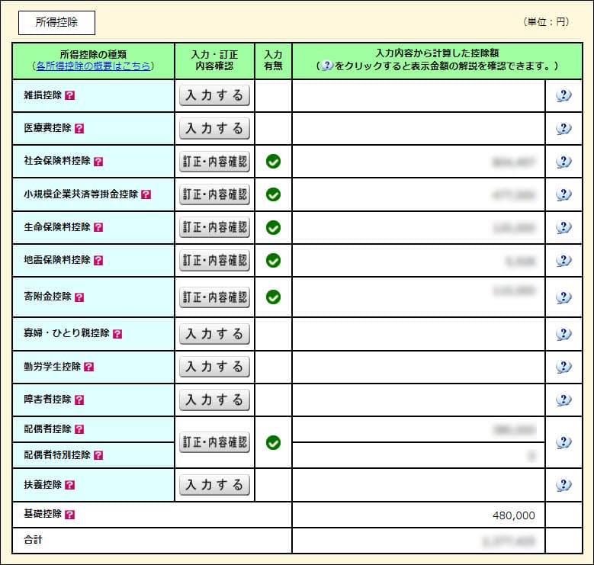Click the help icon beside 小規模企業共済等掛金控除
The image size is (594, 565).
pyautogui.click(x=146, y=194)
